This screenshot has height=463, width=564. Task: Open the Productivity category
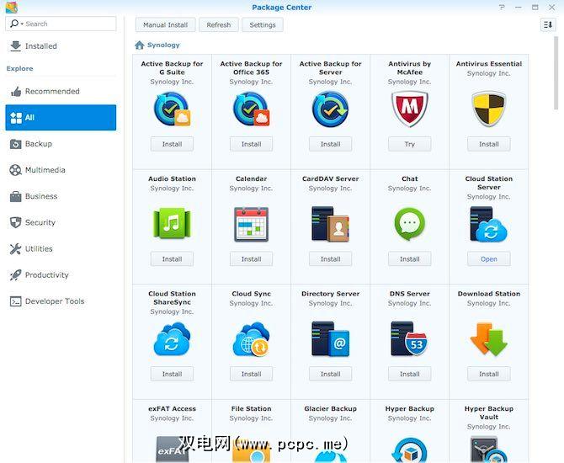[x=61, y=274]
